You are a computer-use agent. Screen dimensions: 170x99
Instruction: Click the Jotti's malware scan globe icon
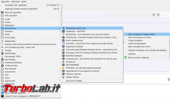64,40
